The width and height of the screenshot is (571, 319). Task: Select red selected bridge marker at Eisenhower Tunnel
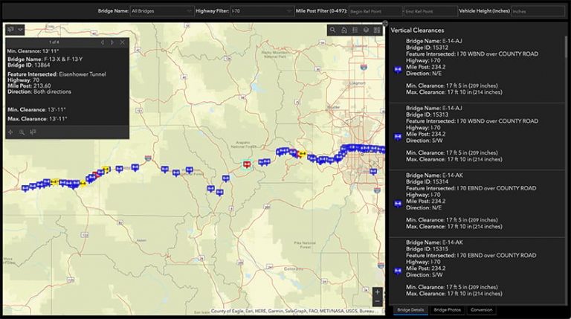click(x=247, y=165)
